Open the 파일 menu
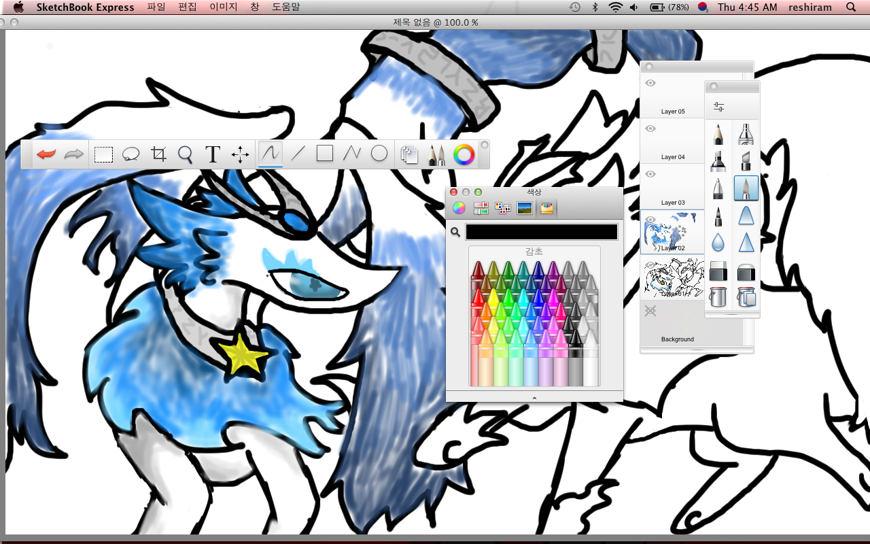This screenshot has height=544, width=870. click(x=156, y=7)
